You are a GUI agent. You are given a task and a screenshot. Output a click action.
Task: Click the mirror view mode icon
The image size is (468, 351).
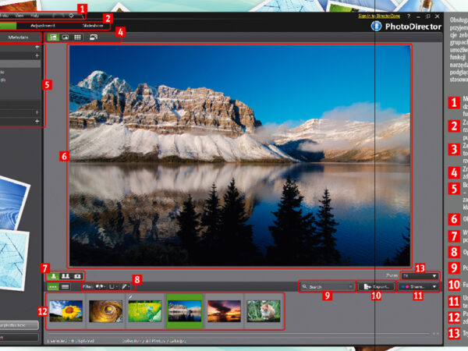coord(76,275)
